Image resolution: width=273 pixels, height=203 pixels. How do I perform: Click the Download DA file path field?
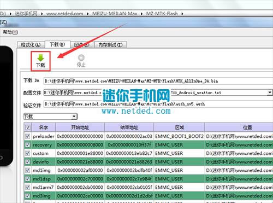click(x=158, y=81)
